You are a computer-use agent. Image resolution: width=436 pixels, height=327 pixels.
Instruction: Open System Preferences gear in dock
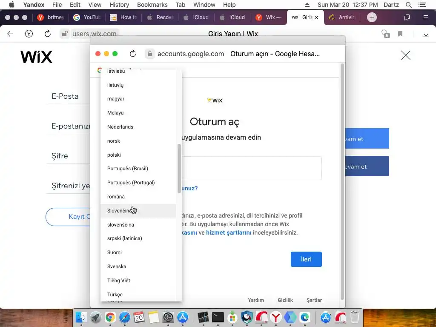[168, 317]
